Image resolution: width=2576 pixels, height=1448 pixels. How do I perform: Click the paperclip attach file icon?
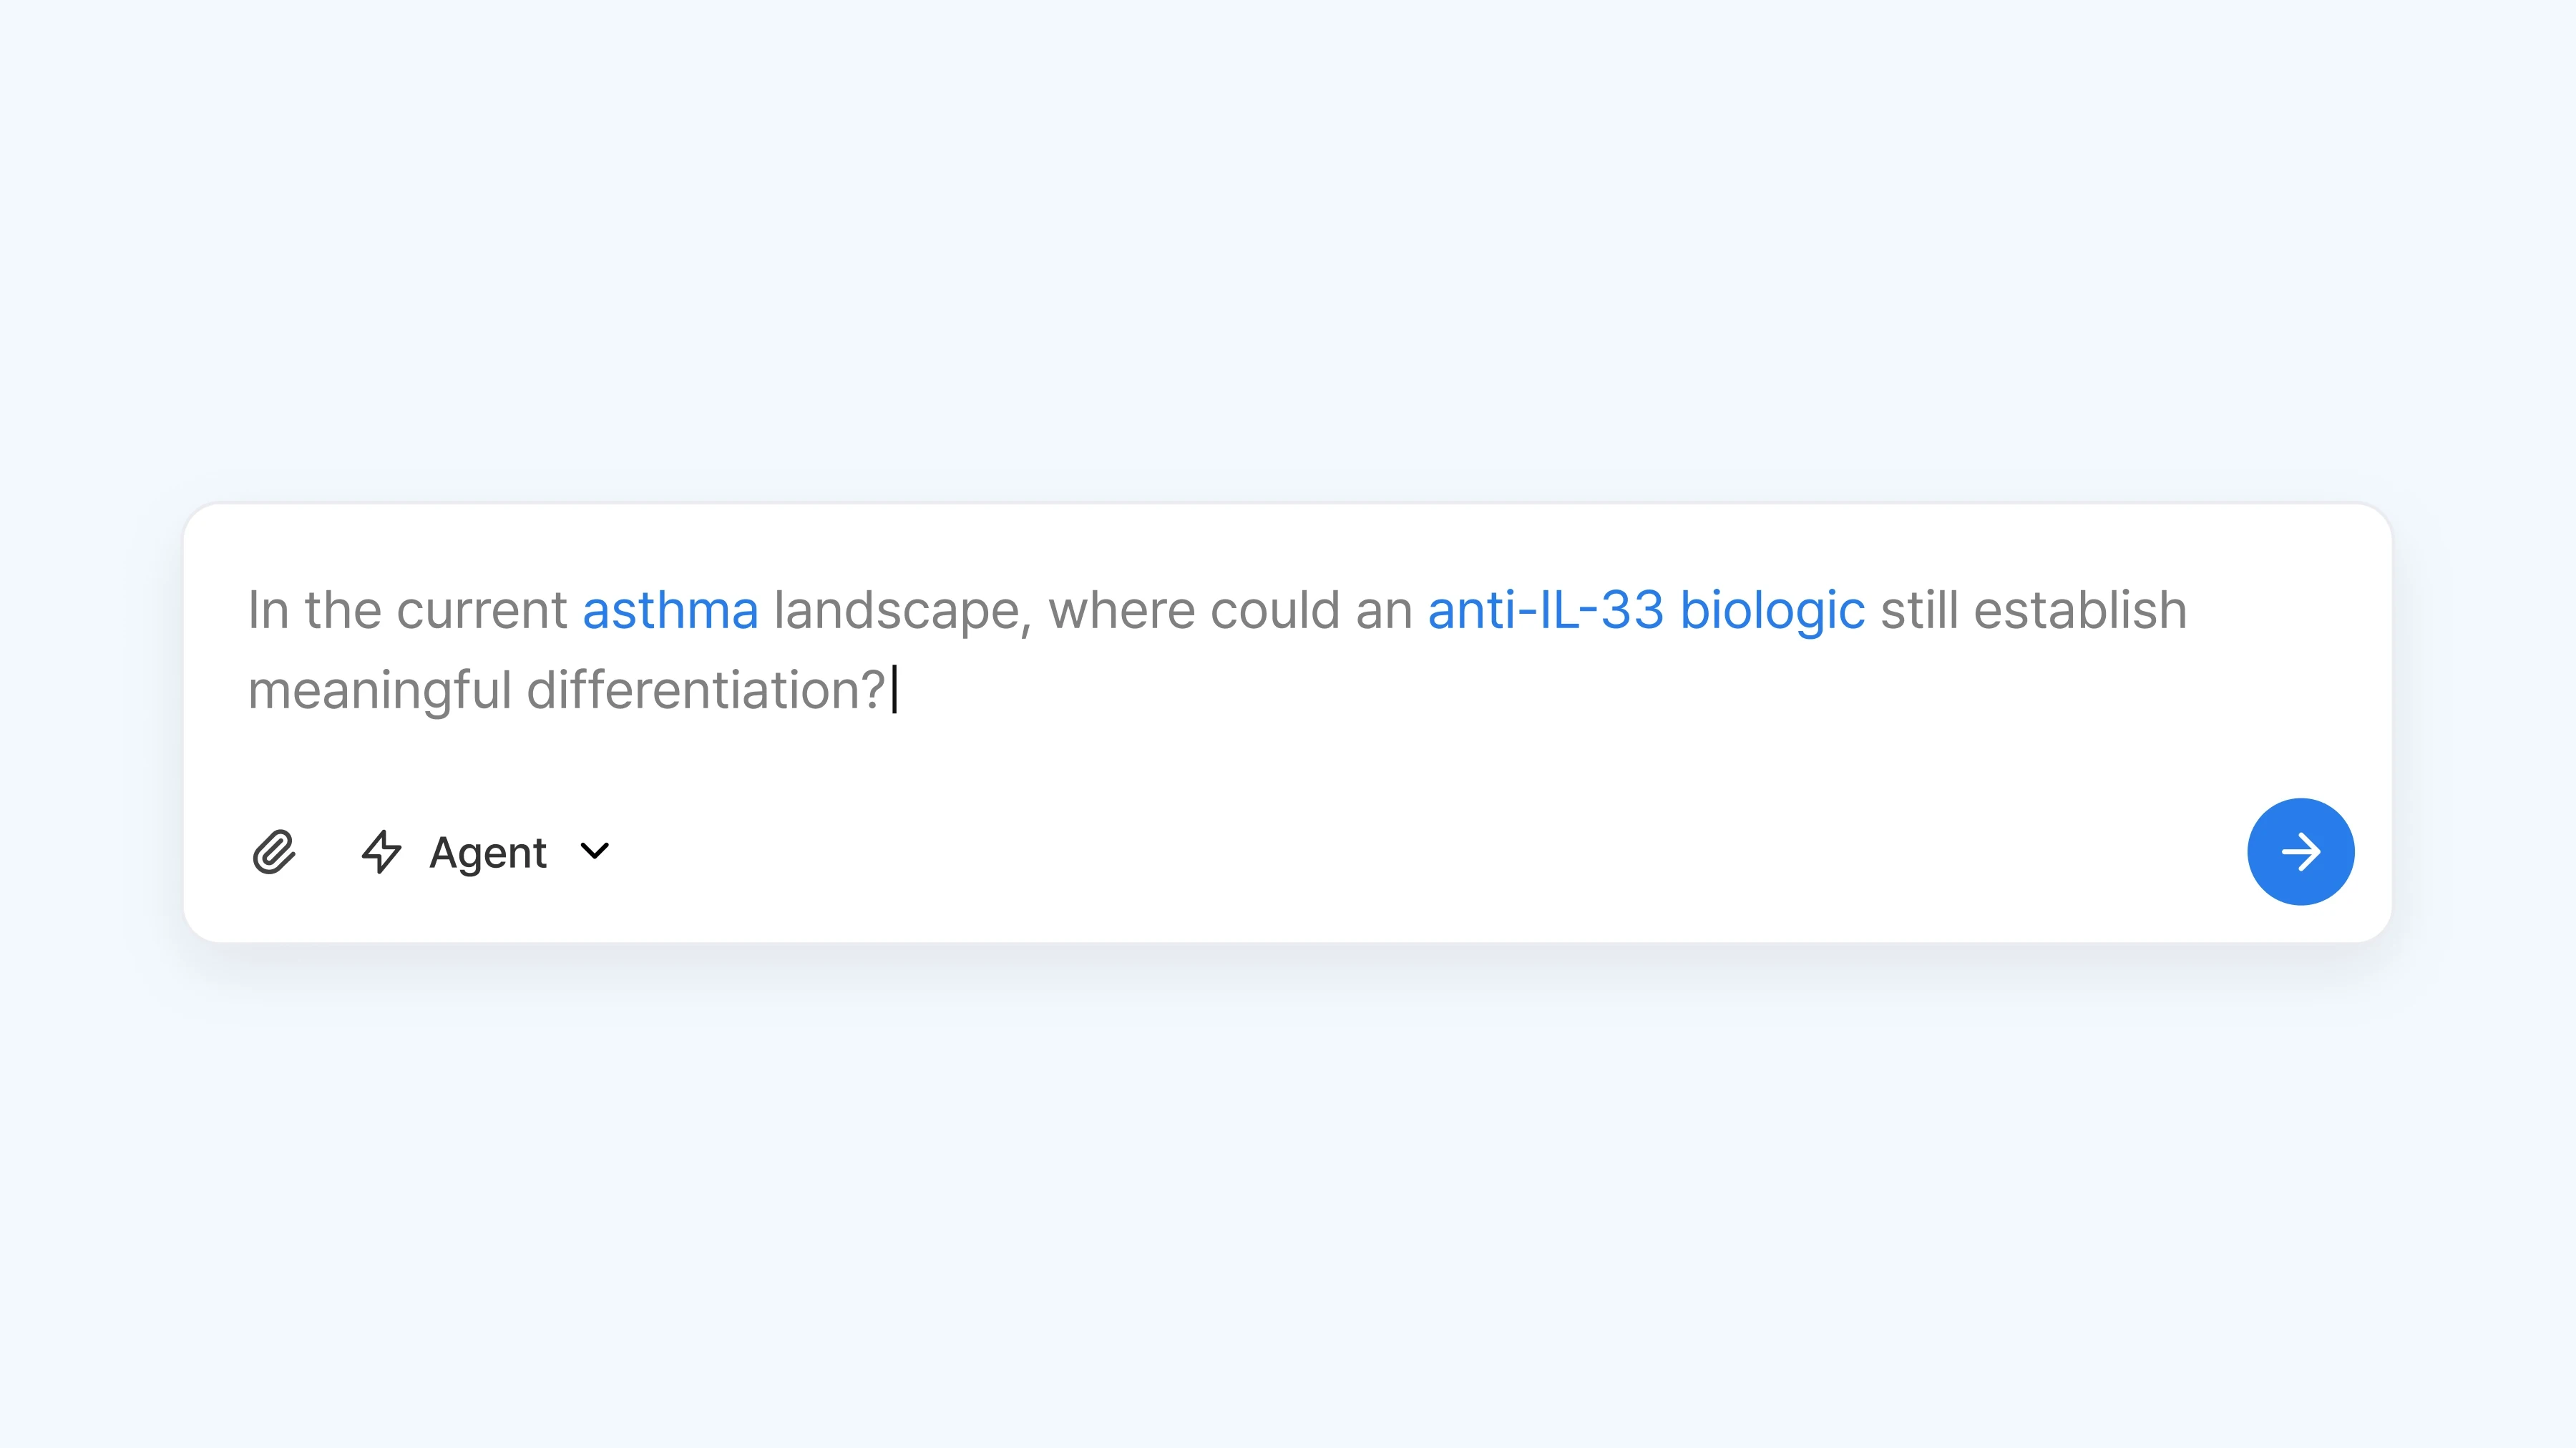274,852
